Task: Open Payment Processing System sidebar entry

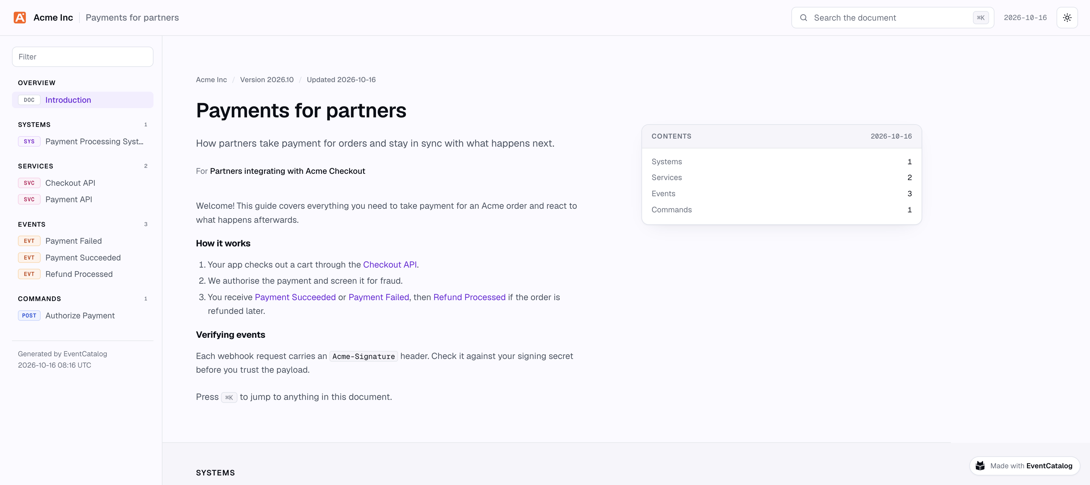Action: coord(82,141)
